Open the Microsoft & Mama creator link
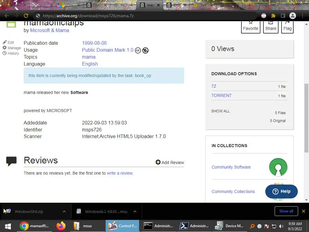The width and height of the screenshot is (309, 232). 49,31
